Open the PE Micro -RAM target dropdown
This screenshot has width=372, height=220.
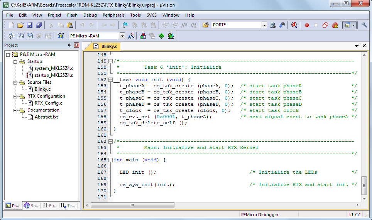click(122, 36)
